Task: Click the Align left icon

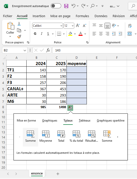Action: tap(94, 34)
